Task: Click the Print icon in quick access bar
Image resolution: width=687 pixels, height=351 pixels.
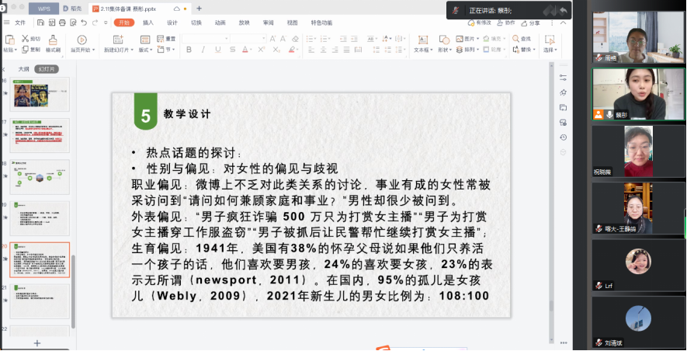Action: [64, 23]
